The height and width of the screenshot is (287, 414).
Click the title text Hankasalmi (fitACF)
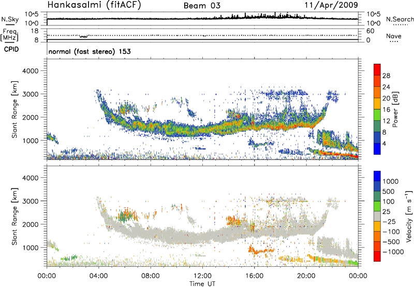point(94,5)
